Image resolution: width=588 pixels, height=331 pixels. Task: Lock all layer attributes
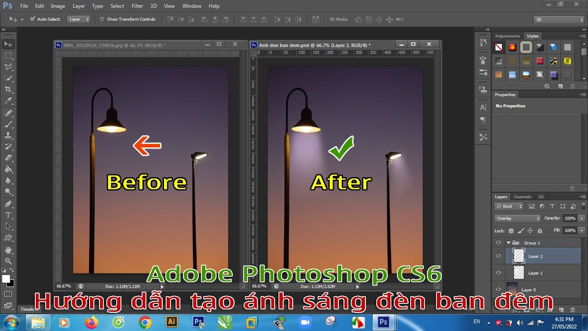540,231
